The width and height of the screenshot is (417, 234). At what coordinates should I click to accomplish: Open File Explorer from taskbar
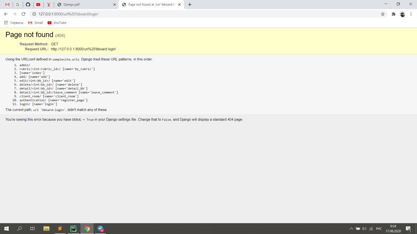pos(46,228)
